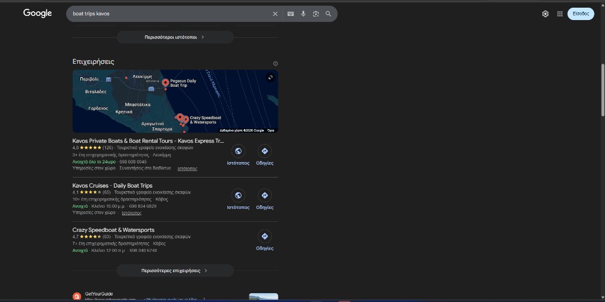Get directions icon for Kavos Private Boats
This screenshot has height=302, width=605.
point(265,151)
